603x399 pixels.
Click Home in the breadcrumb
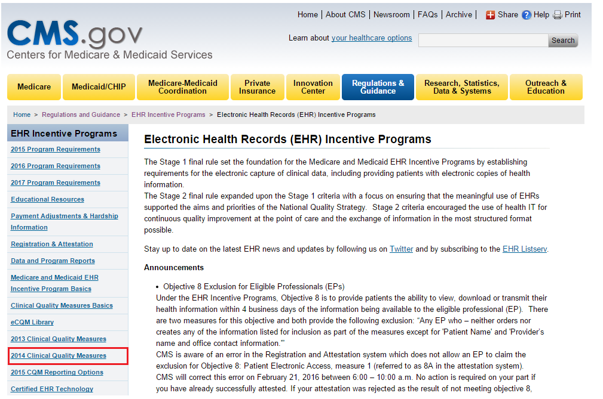22,115
